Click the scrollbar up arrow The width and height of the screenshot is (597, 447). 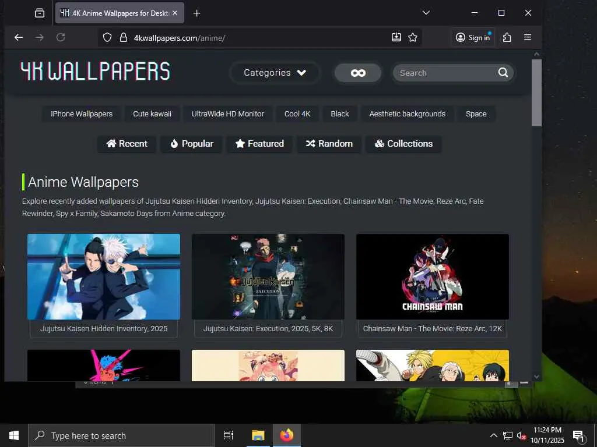(536, 54)
